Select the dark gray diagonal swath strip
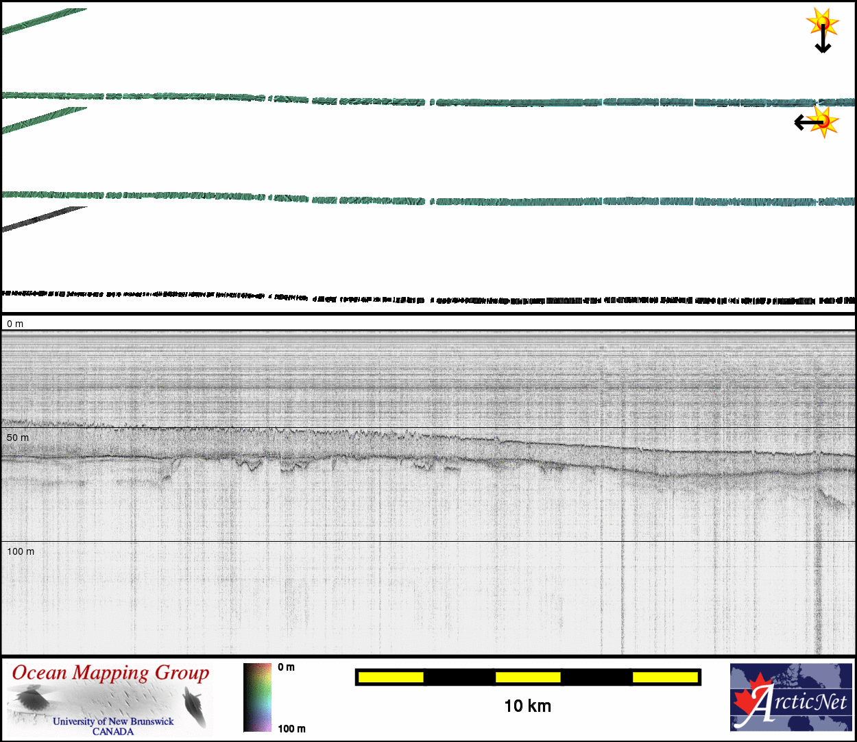Image resolution: width=857 pixels, height=742 pixels. point(44,219)
